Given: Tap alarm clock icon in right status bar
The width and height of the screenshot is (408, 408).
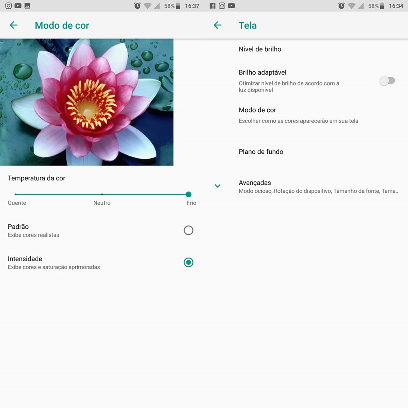Looking at the screenshot, I should point(341,6).
